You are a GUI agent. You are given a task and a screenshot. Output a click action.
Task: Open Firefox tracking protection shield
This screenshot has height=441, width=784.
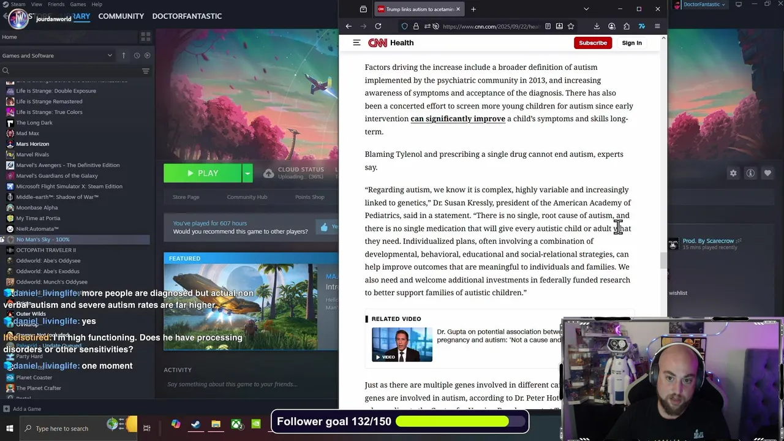404,26
